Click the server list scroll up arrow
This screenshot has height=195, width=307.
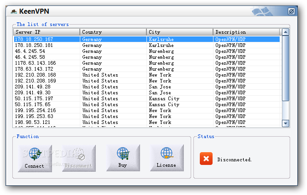pyautogui.click(x=286, y=32)
